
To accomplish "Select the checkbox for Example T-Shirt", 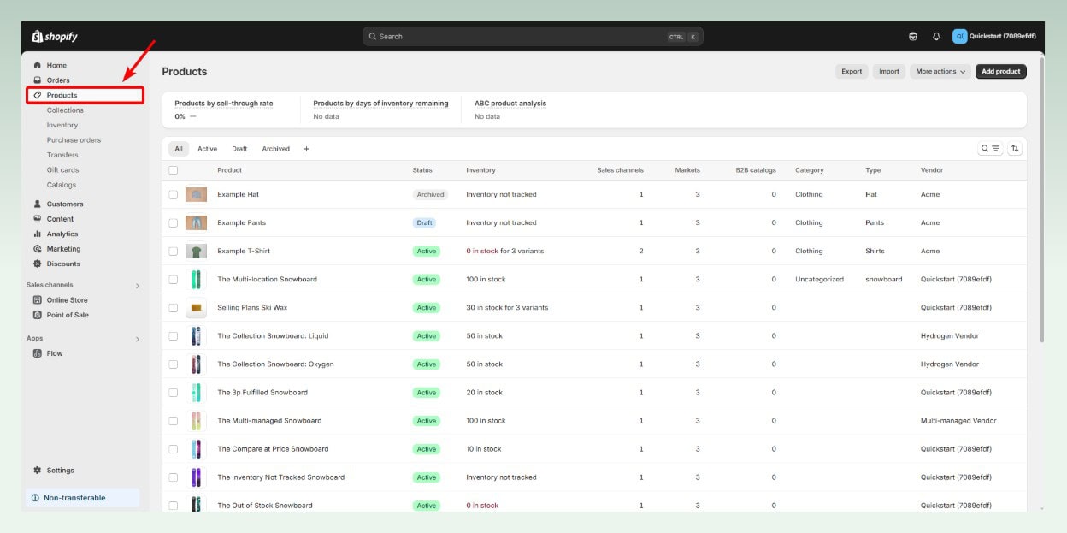I will coord(174,252).
